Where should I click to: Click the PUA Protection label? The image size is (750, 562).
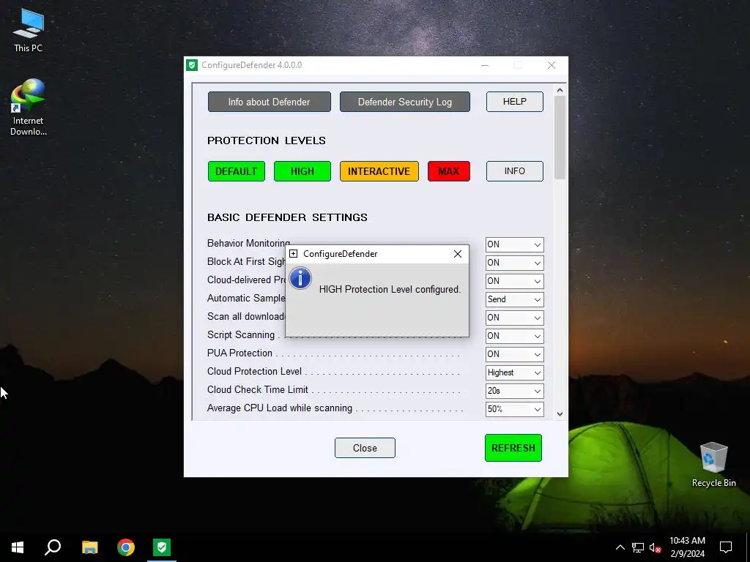click(x=240, y=353)
